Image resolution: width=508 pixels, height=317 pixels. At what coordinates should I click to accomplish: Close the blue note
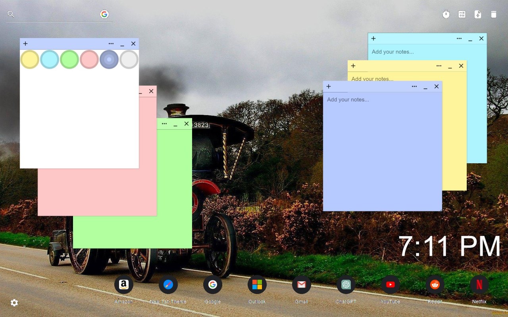437,86
